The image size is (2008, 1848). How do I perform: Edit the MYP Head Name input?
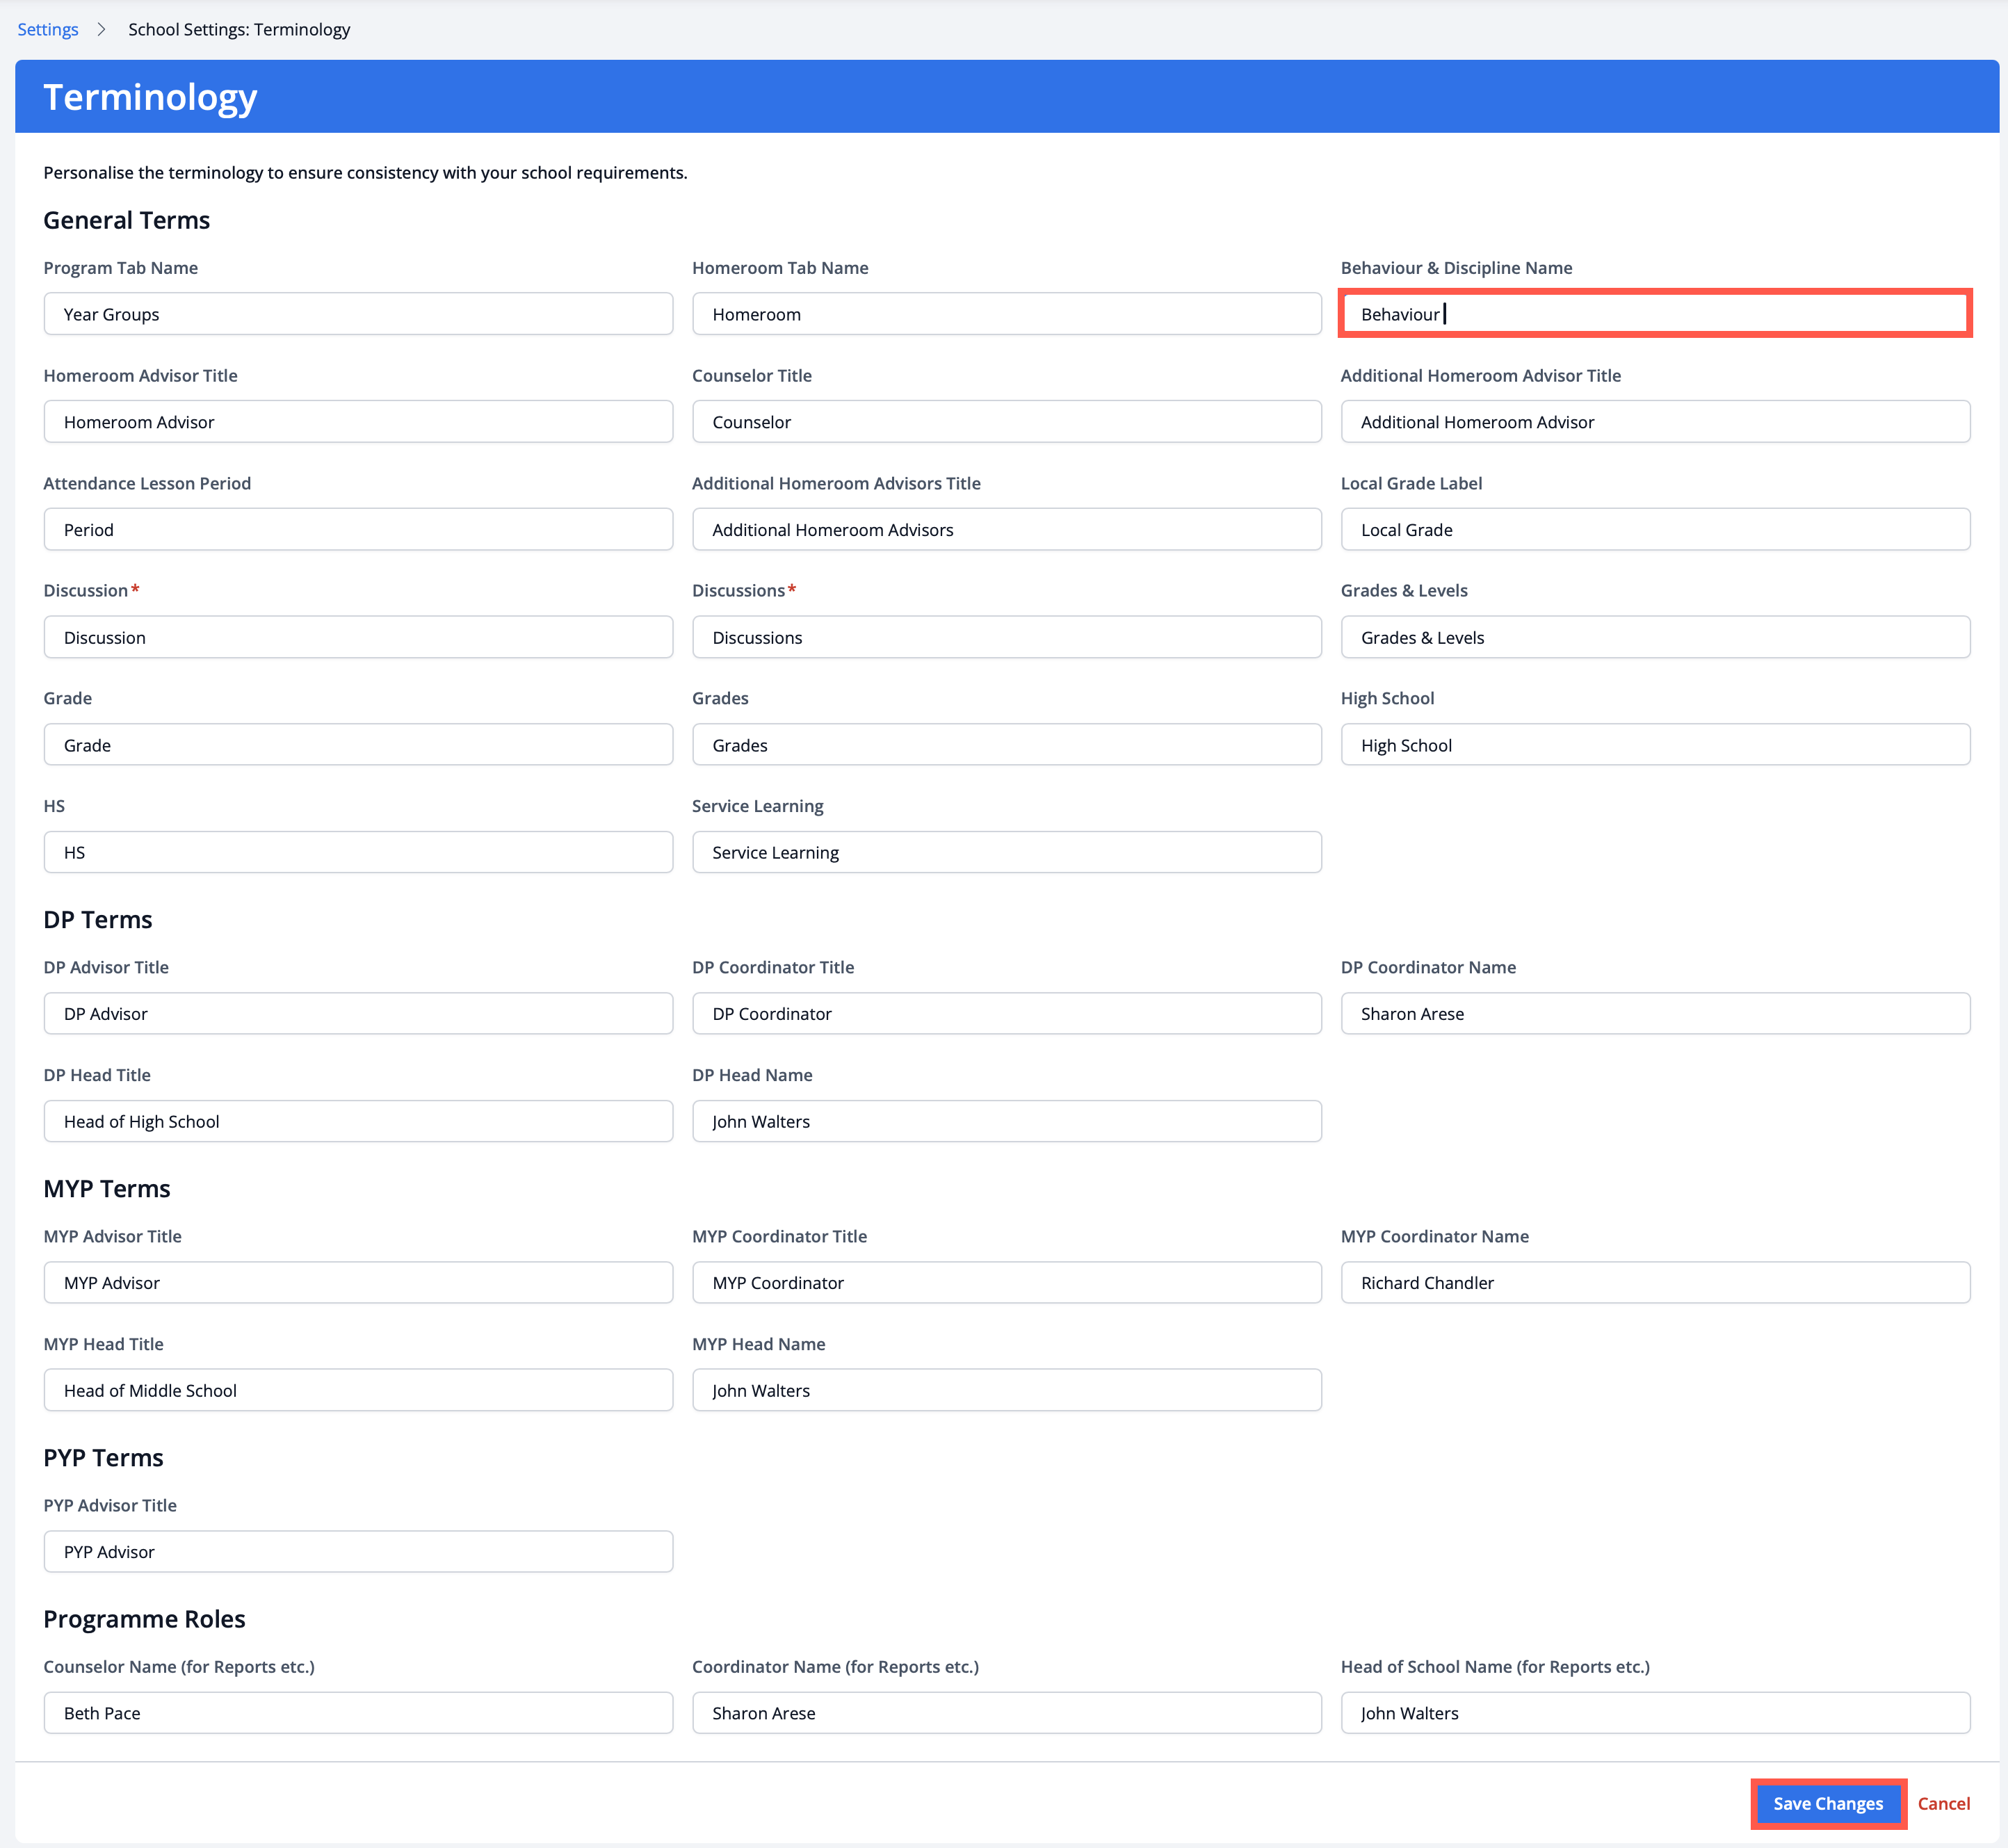tap(1007, 1390)
